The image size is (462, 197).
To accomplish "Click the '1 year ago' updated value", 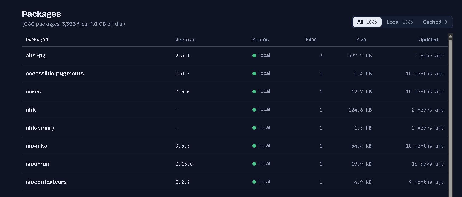I will click(x=429, y=55).
